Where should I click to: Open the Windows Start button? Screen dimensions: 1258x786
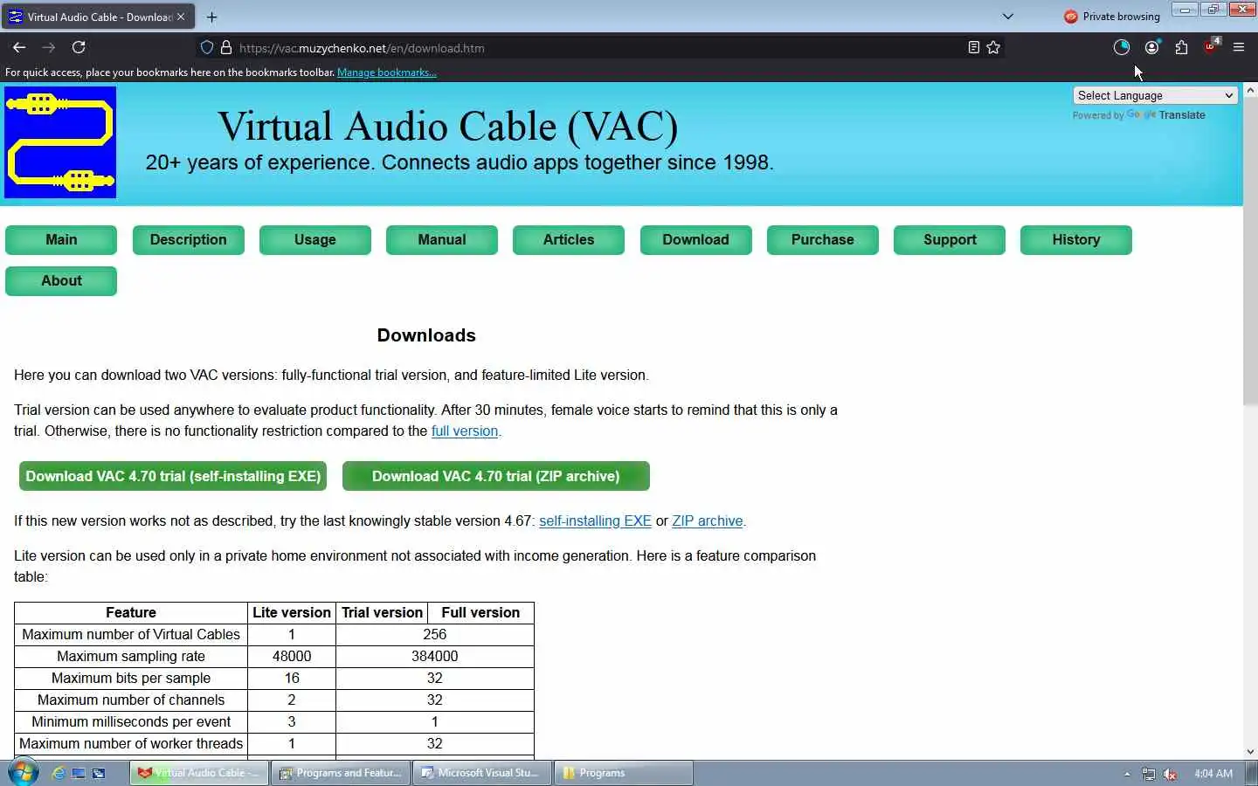23,773
